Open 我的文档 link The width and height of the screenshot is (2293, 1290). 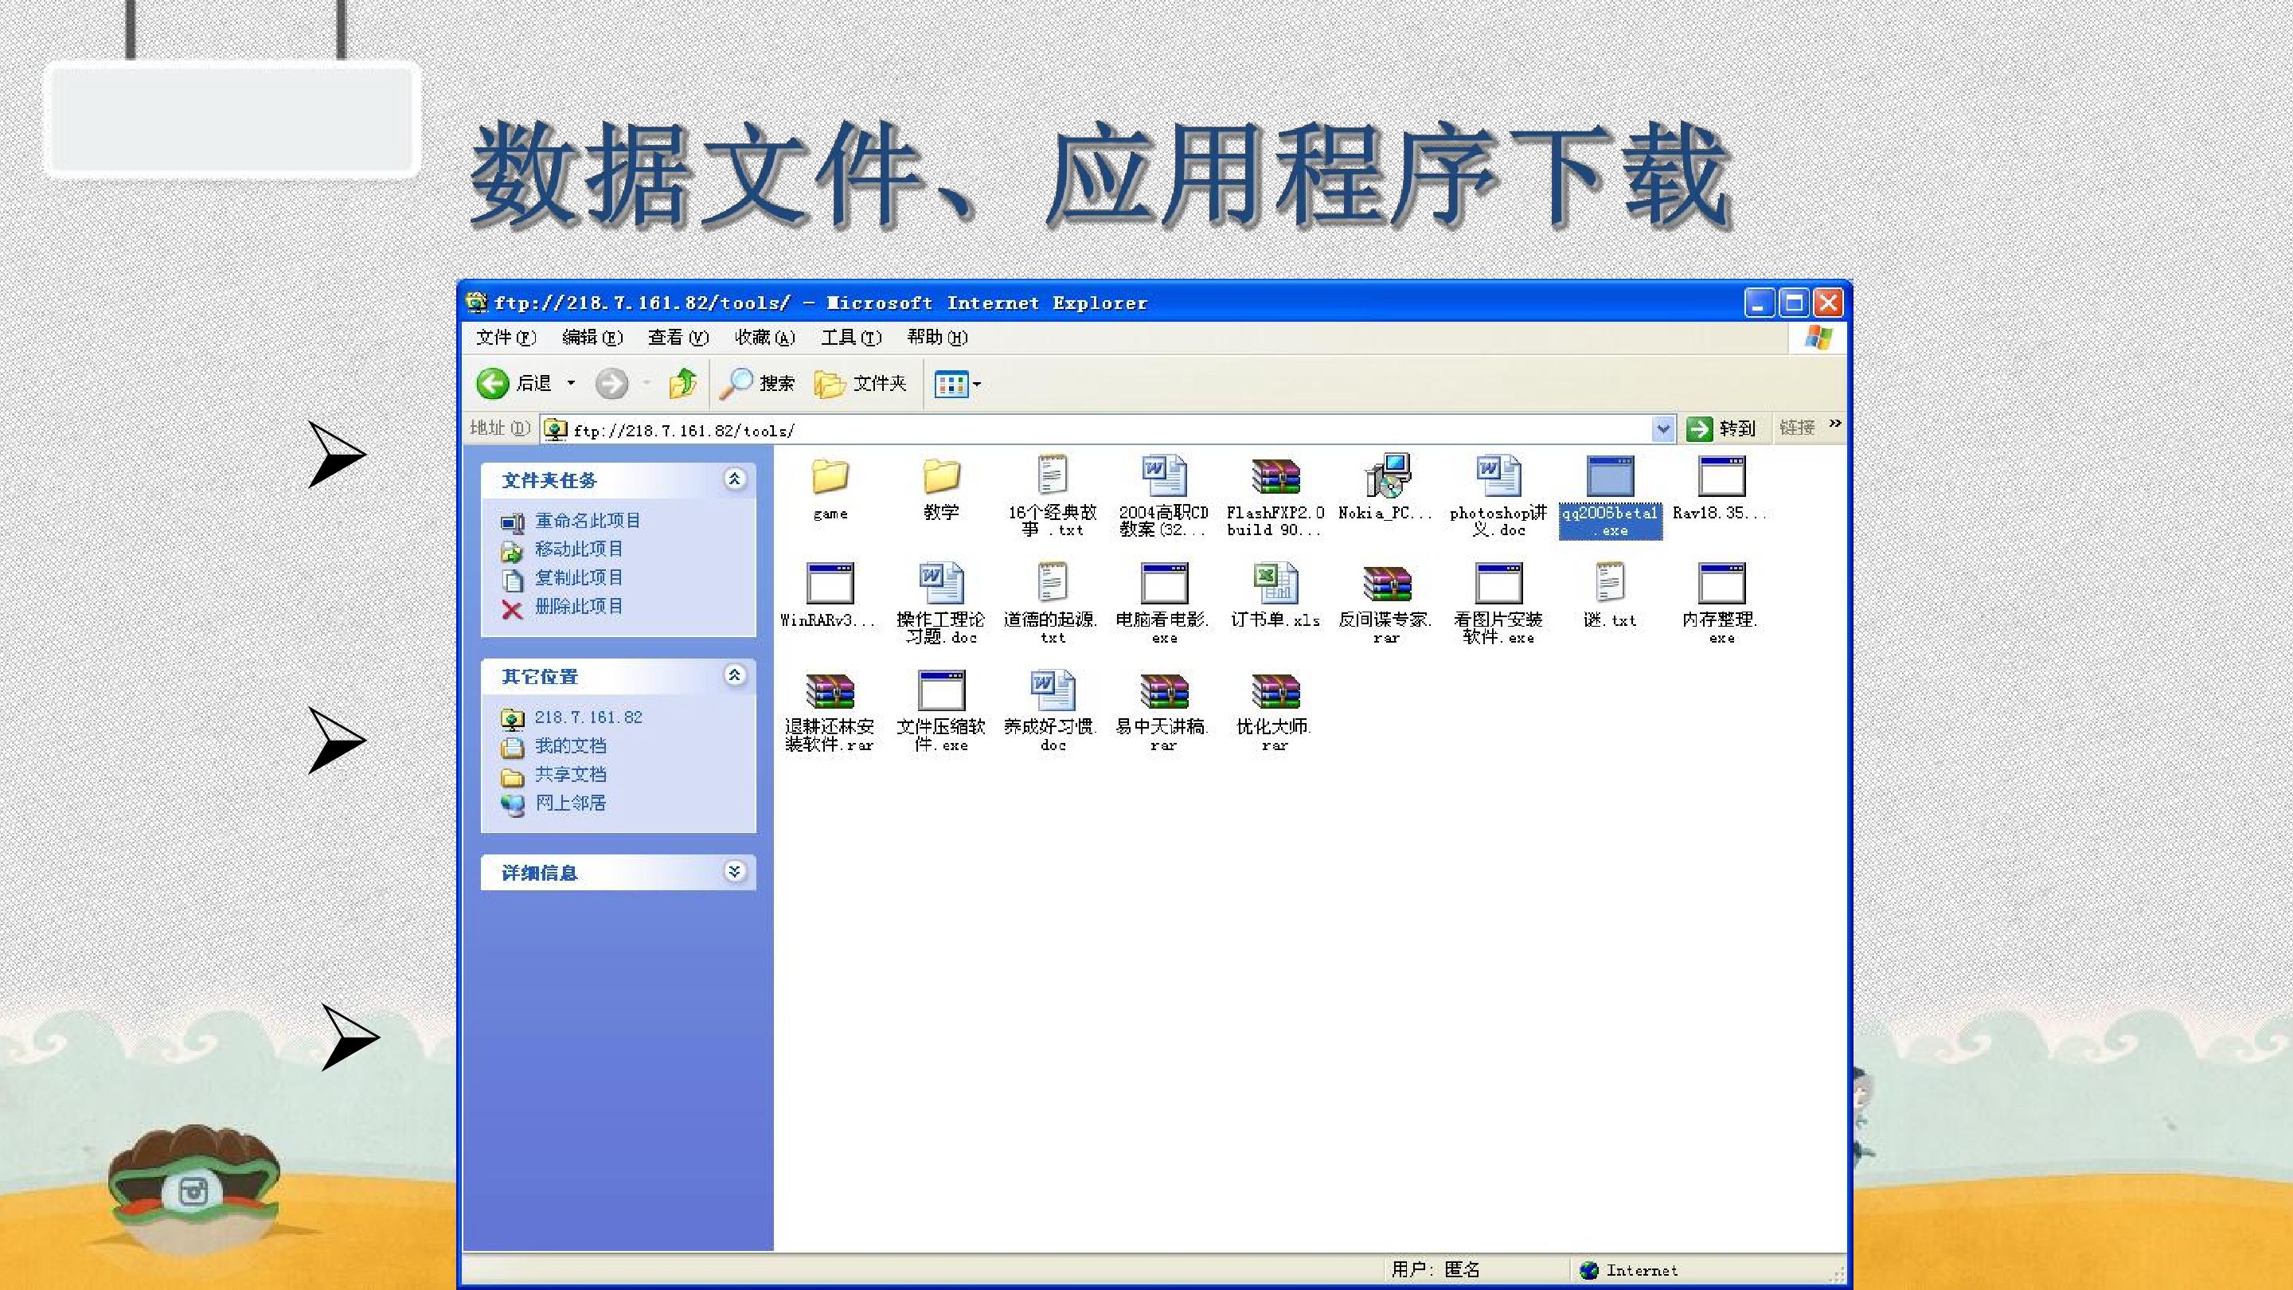(571, 746)
